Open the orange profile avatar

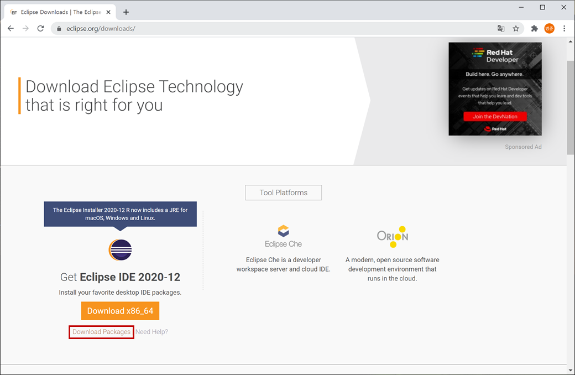(550, 29)
